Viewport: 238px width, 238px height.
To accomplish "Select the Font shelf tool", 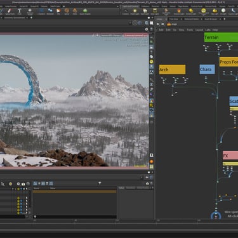I will tap(20, 11).
